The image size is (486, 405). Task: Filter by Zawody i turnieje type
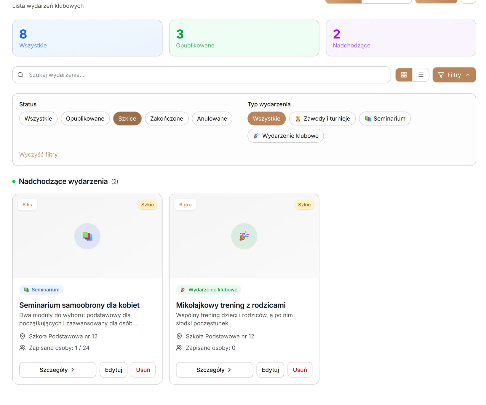322,119
